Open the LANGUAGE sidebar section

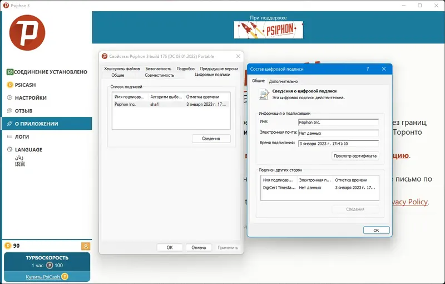tap(47, 150)
